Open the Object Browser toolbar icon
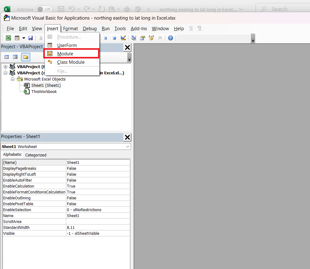The height and width of the screenshot is (269, 310). click(152, 38)
